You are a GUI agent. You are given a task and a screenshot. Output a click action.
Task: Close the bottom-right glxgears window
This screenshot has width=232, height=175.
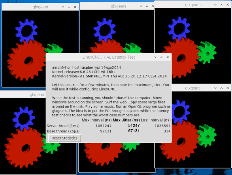pyautogui.click(x=228, y=88)
